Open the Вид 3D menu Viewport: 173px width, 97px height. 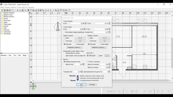[24, 7]
